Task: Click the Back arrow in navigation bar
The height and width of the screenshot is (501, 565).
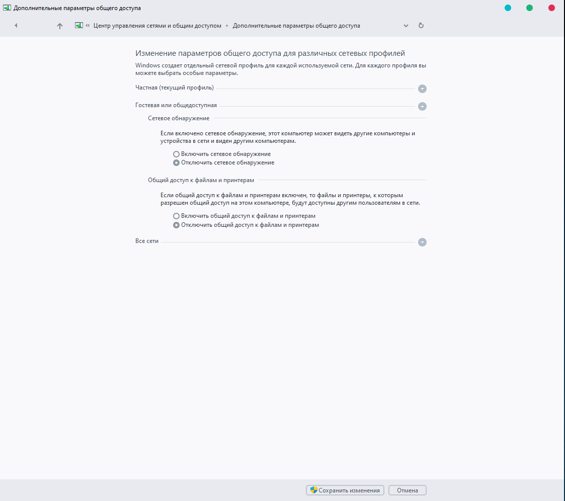Action: coord(16,26)
